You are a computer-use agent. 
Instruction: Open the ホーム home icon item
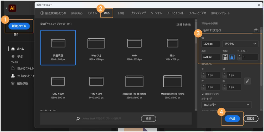[13, 49]
